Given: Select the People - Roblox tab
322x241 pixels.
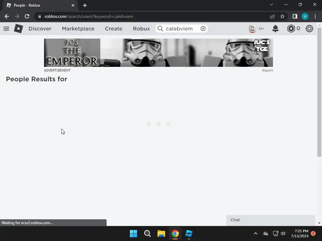Looking at the screenshot, I should 40,5.
